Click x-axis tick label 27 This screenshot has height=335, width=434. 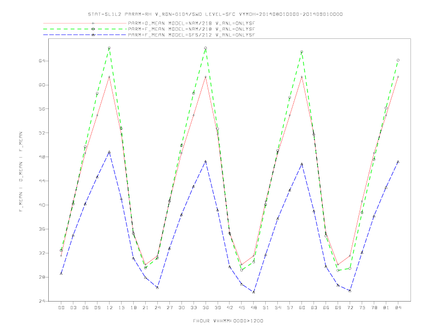[169, 308]
